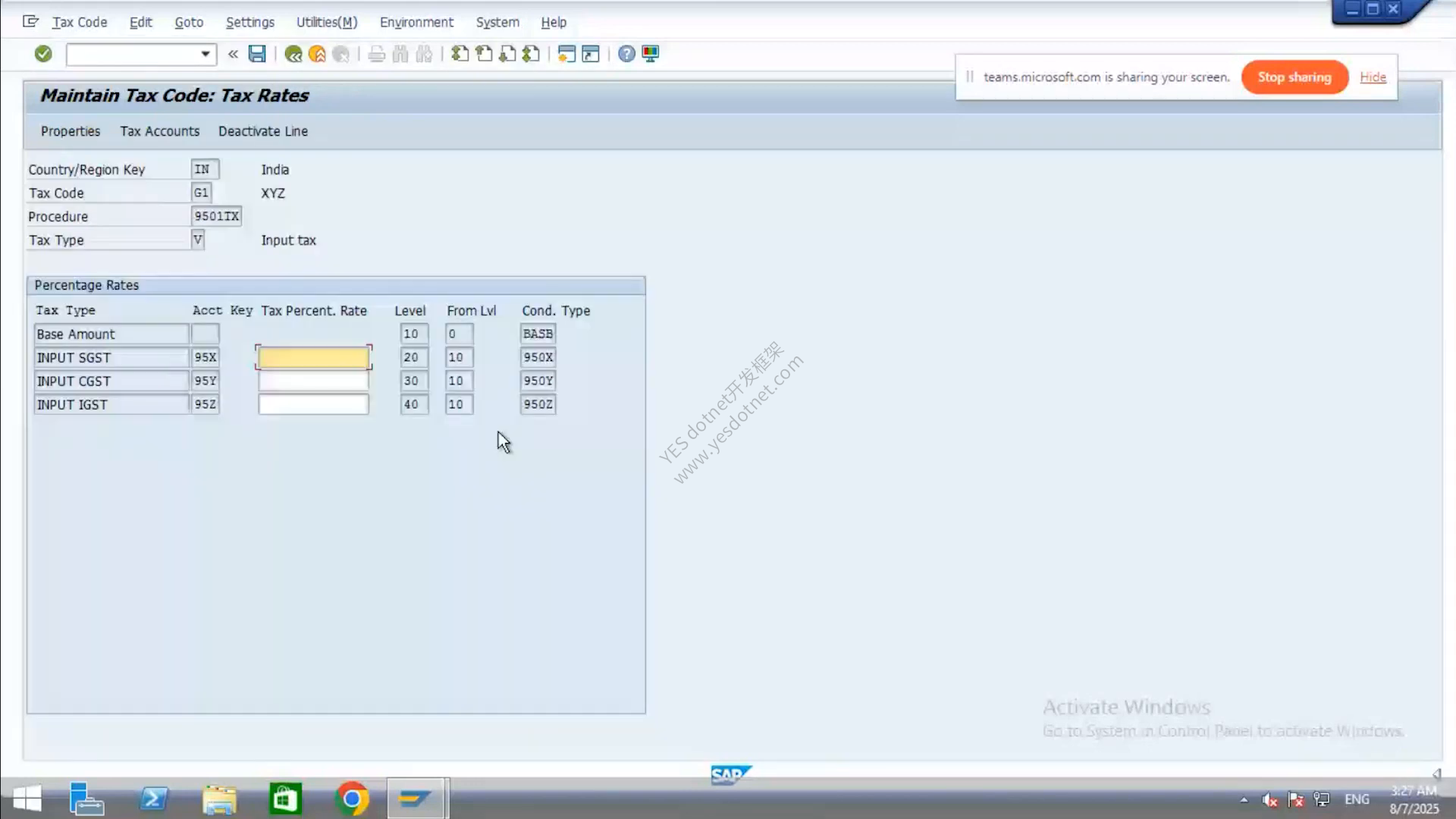The height and width of the screenshot is (819, 1456).
Task: Click the Hide link in the sharing banner
Action: pos(1373,77)
